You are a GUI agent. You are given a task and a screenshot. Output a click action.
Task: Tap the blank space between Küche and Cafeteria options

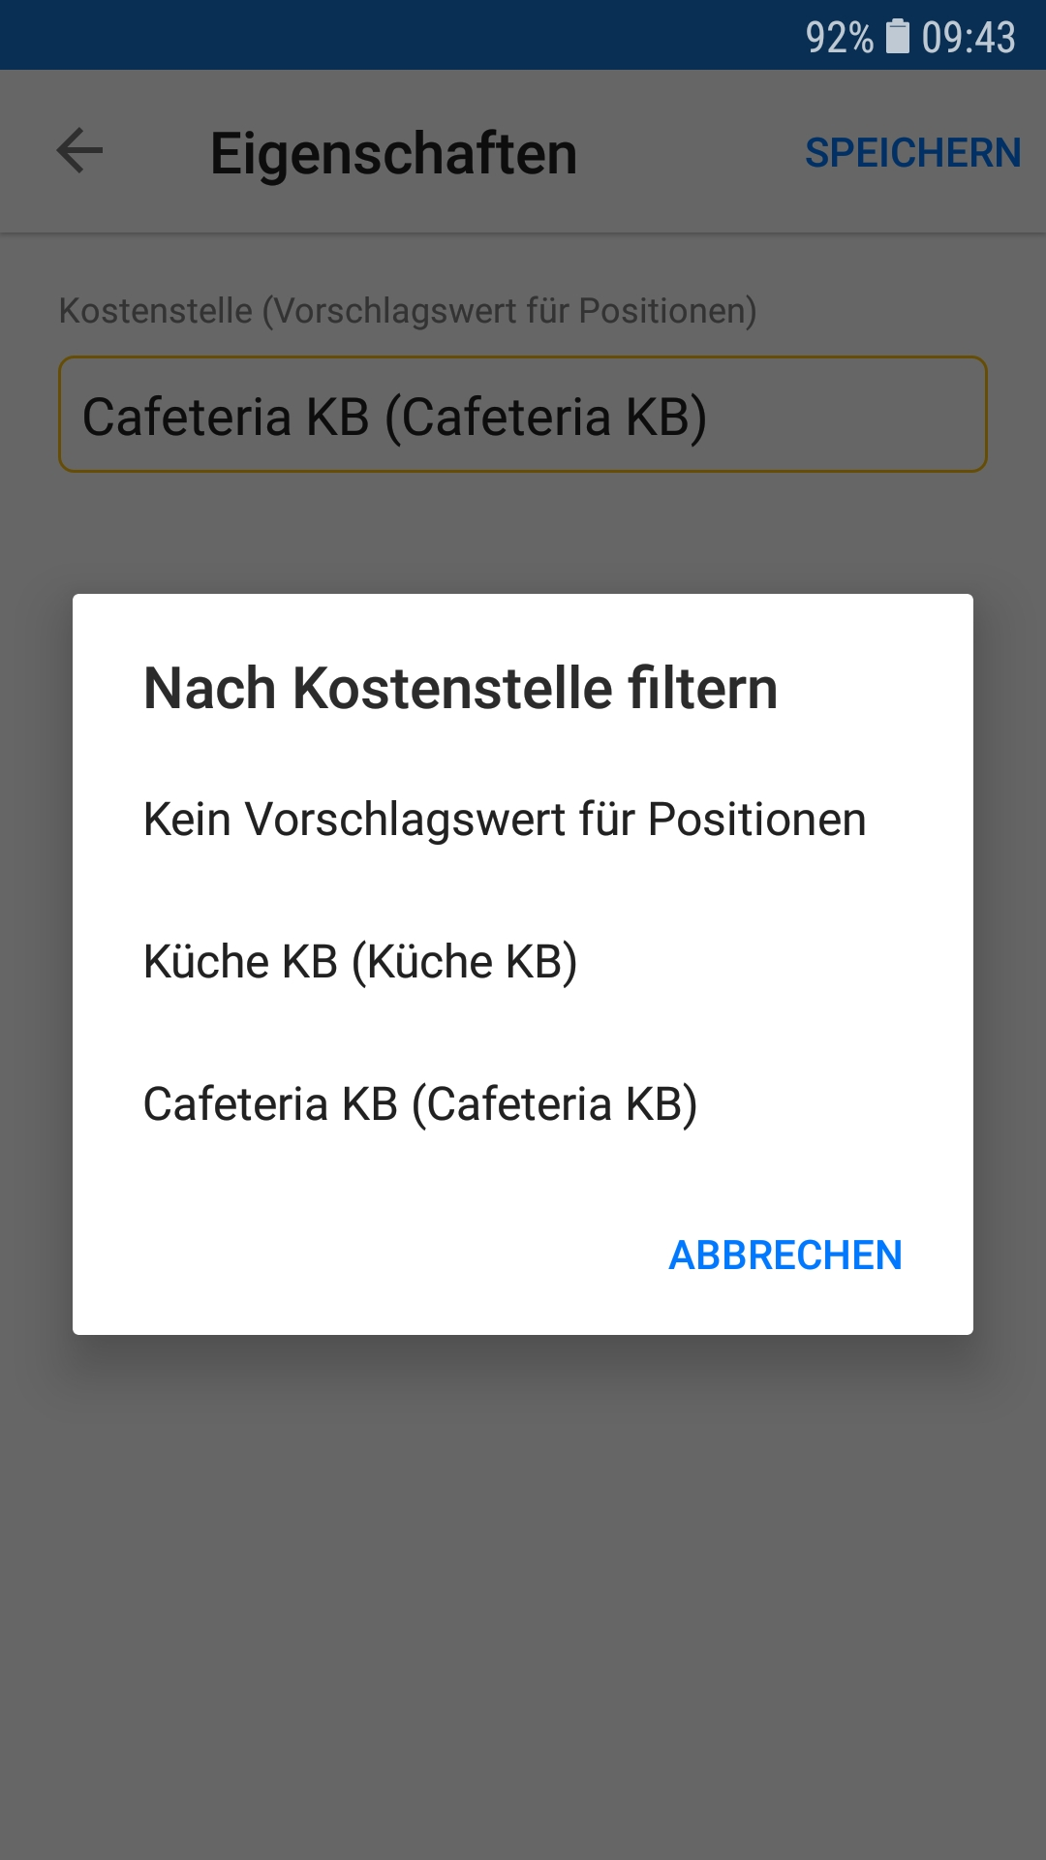coord(523,1033)
